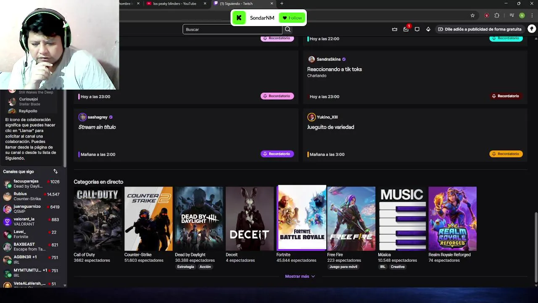Screen dimensions: 538x303
Task: Click Yukino_XIII channel avatar
Action: pyautogui.click(x=311, y=117)
